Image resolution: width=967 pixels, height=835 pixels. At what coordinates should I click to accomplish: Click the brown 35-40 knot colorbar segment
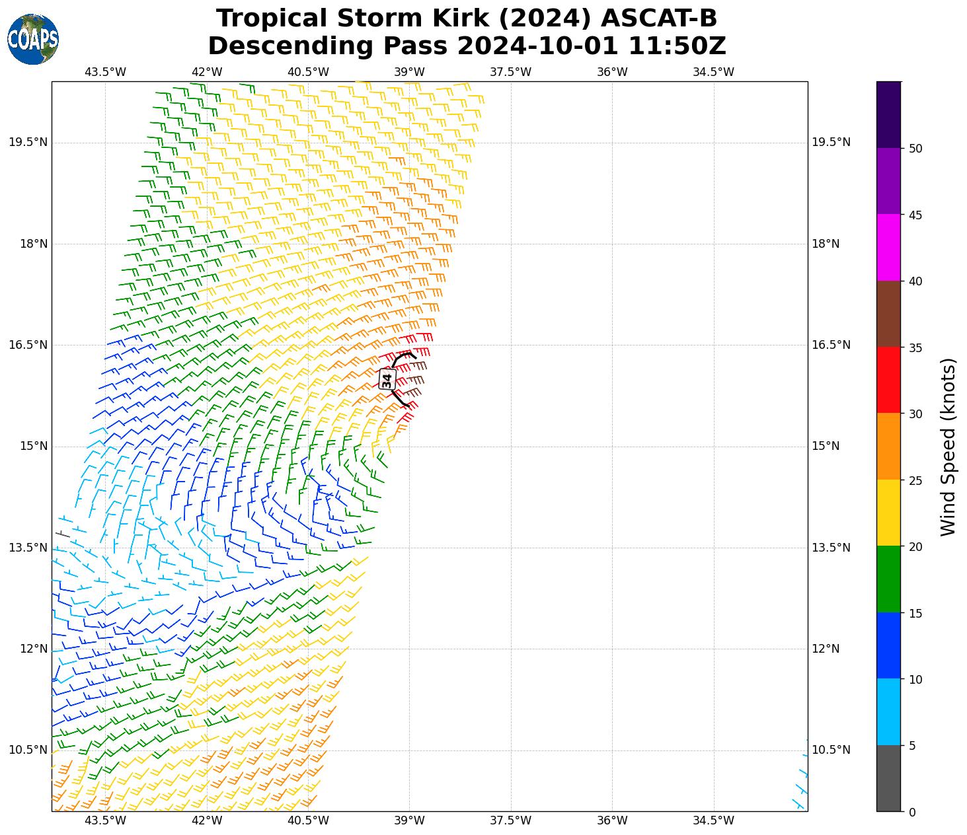click(x=888, y=314)
